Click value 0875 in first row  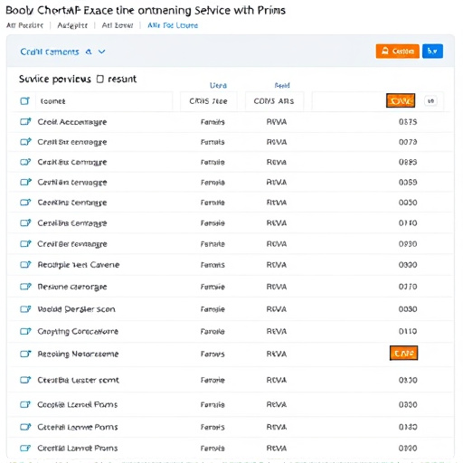[x=408, y=122]
